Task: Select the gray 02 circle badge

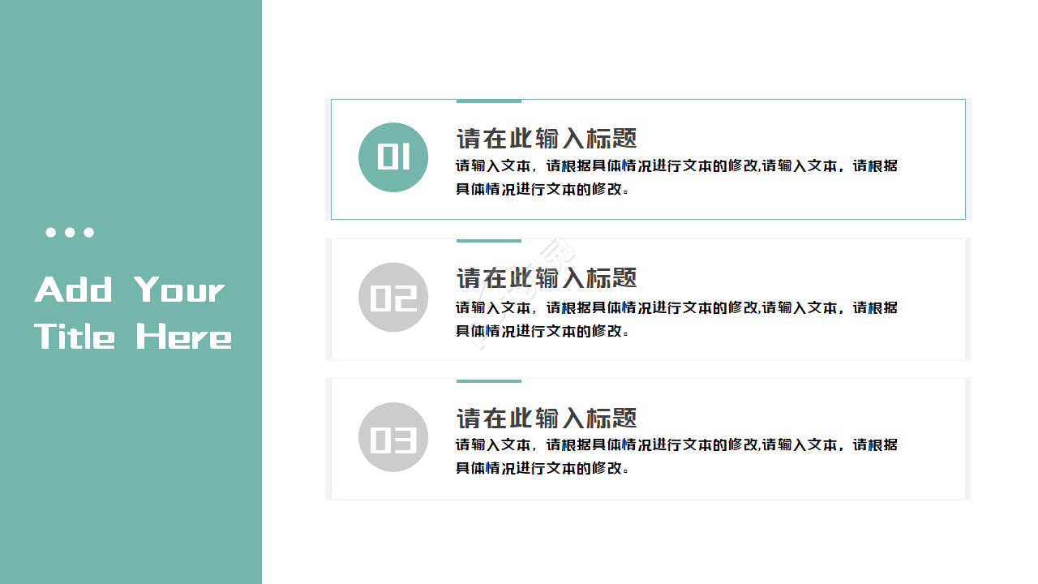Action: click(393, 298)
